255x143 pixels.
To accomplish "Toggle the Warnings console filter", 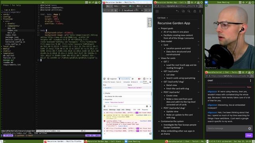I will click(112, 110).
